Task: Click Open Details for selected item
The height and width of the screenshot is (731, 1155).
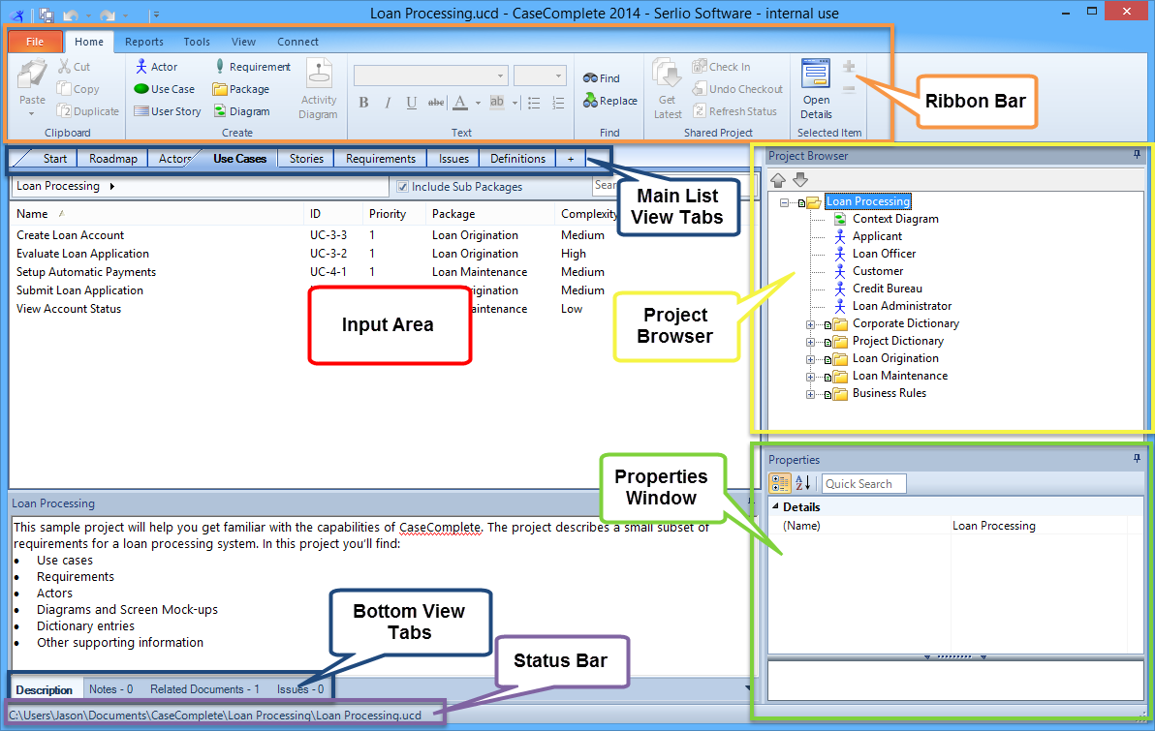Action: [x=816, y=89]
